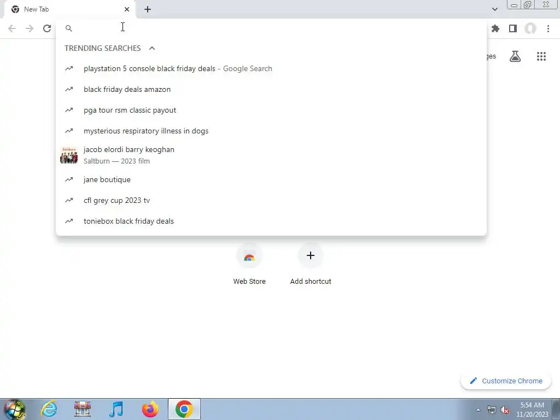The image size is (560, 420).
Task: Pick toniebox black friday deals suggestion
Action: point(271,221)
